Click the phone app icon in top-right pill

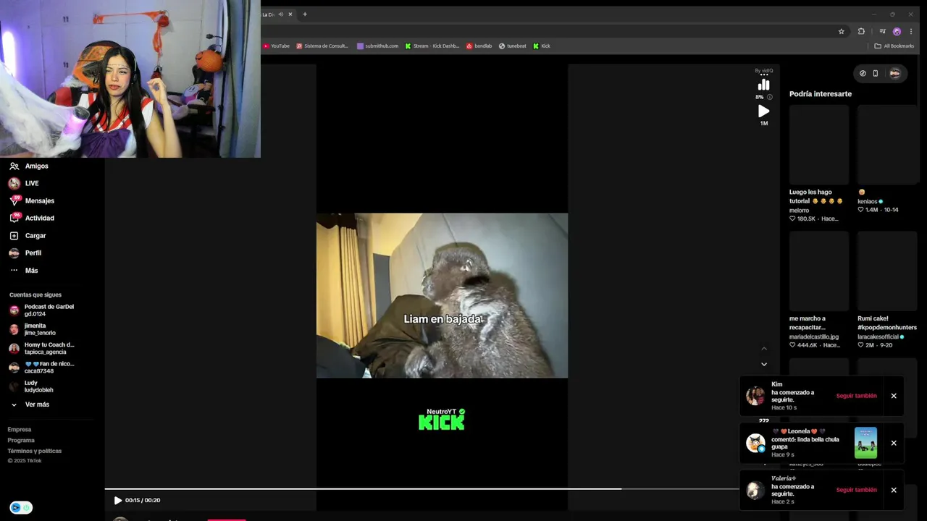pos(876,73)
